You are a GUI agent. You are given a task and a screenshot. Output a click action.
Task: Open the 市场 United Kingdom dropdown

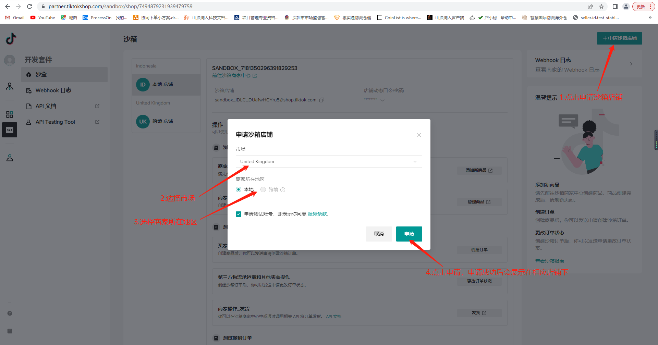pos(329,162)
